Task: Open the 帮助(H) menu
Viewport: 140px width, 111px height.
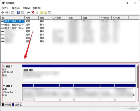Action: 37,8
